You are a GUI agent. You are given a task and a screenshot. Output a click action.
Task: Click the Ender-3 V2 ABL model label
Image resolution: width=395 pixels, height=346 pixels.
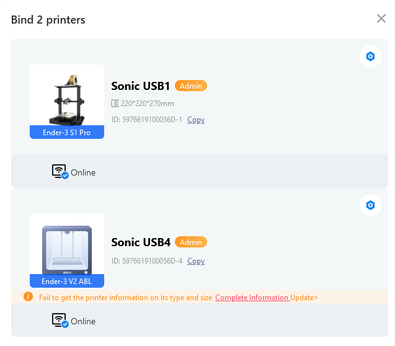pyautogui.click(x=67, y=282)
